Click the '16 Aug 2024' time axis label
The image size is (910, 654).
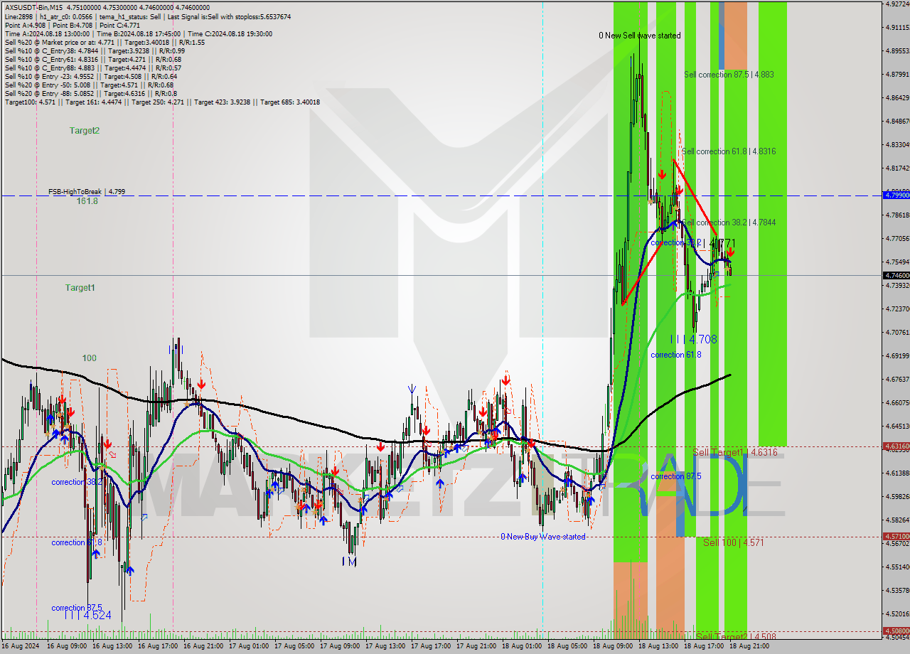coord(21,647)
